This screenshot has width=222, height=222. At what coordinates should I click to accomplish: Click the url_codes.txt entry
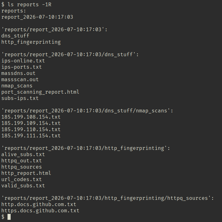(x=22, y=180)
